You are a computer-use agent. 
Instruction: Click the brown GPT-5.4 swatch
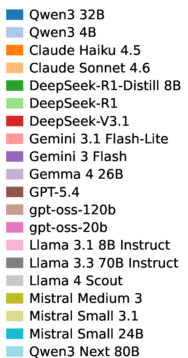tap(15, 192)
